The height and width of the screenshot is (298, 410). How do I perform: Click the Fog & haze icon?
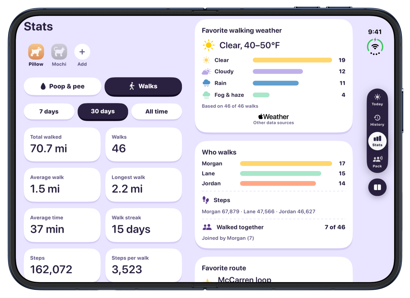point(206,95)
